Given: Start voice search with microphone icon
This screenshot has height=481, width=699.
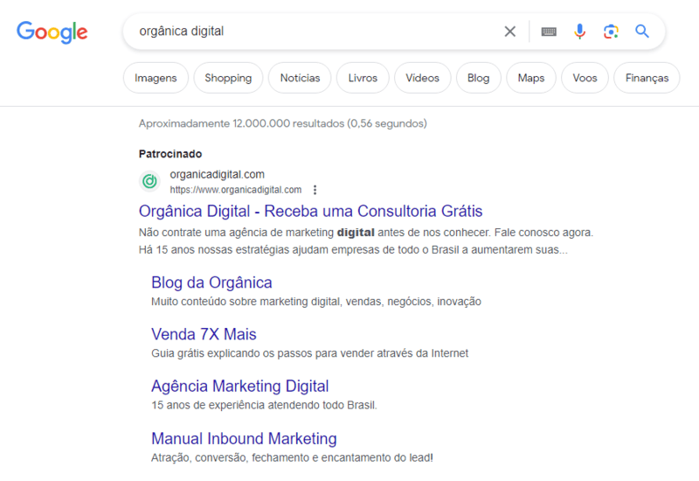Looking at the screenshot, I should pos(579,31).
